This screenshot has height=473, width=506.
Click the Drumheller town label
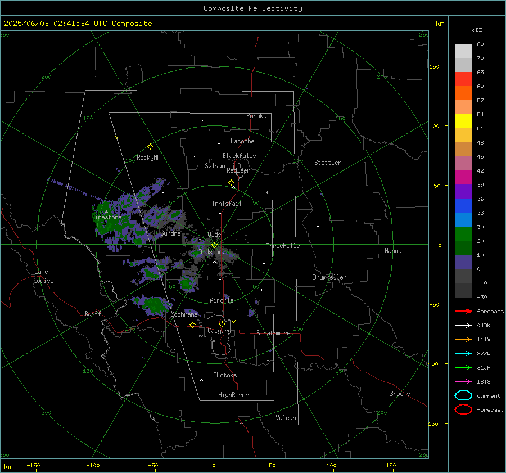coord(329,277)
